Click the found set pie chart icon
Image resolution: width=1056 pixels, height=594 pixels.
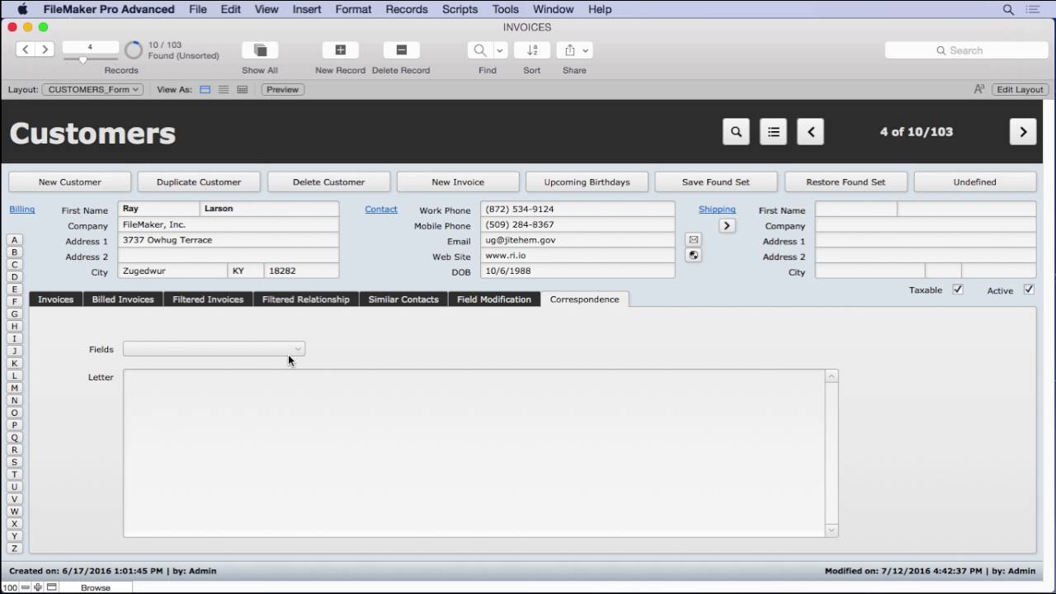click(134, 50)
